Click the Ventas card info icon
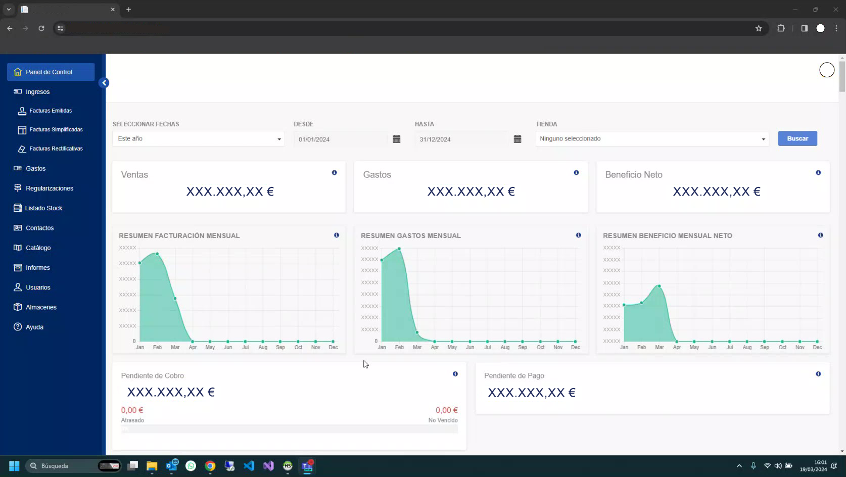Screen dimensions: 846x477 click(334, 173)
